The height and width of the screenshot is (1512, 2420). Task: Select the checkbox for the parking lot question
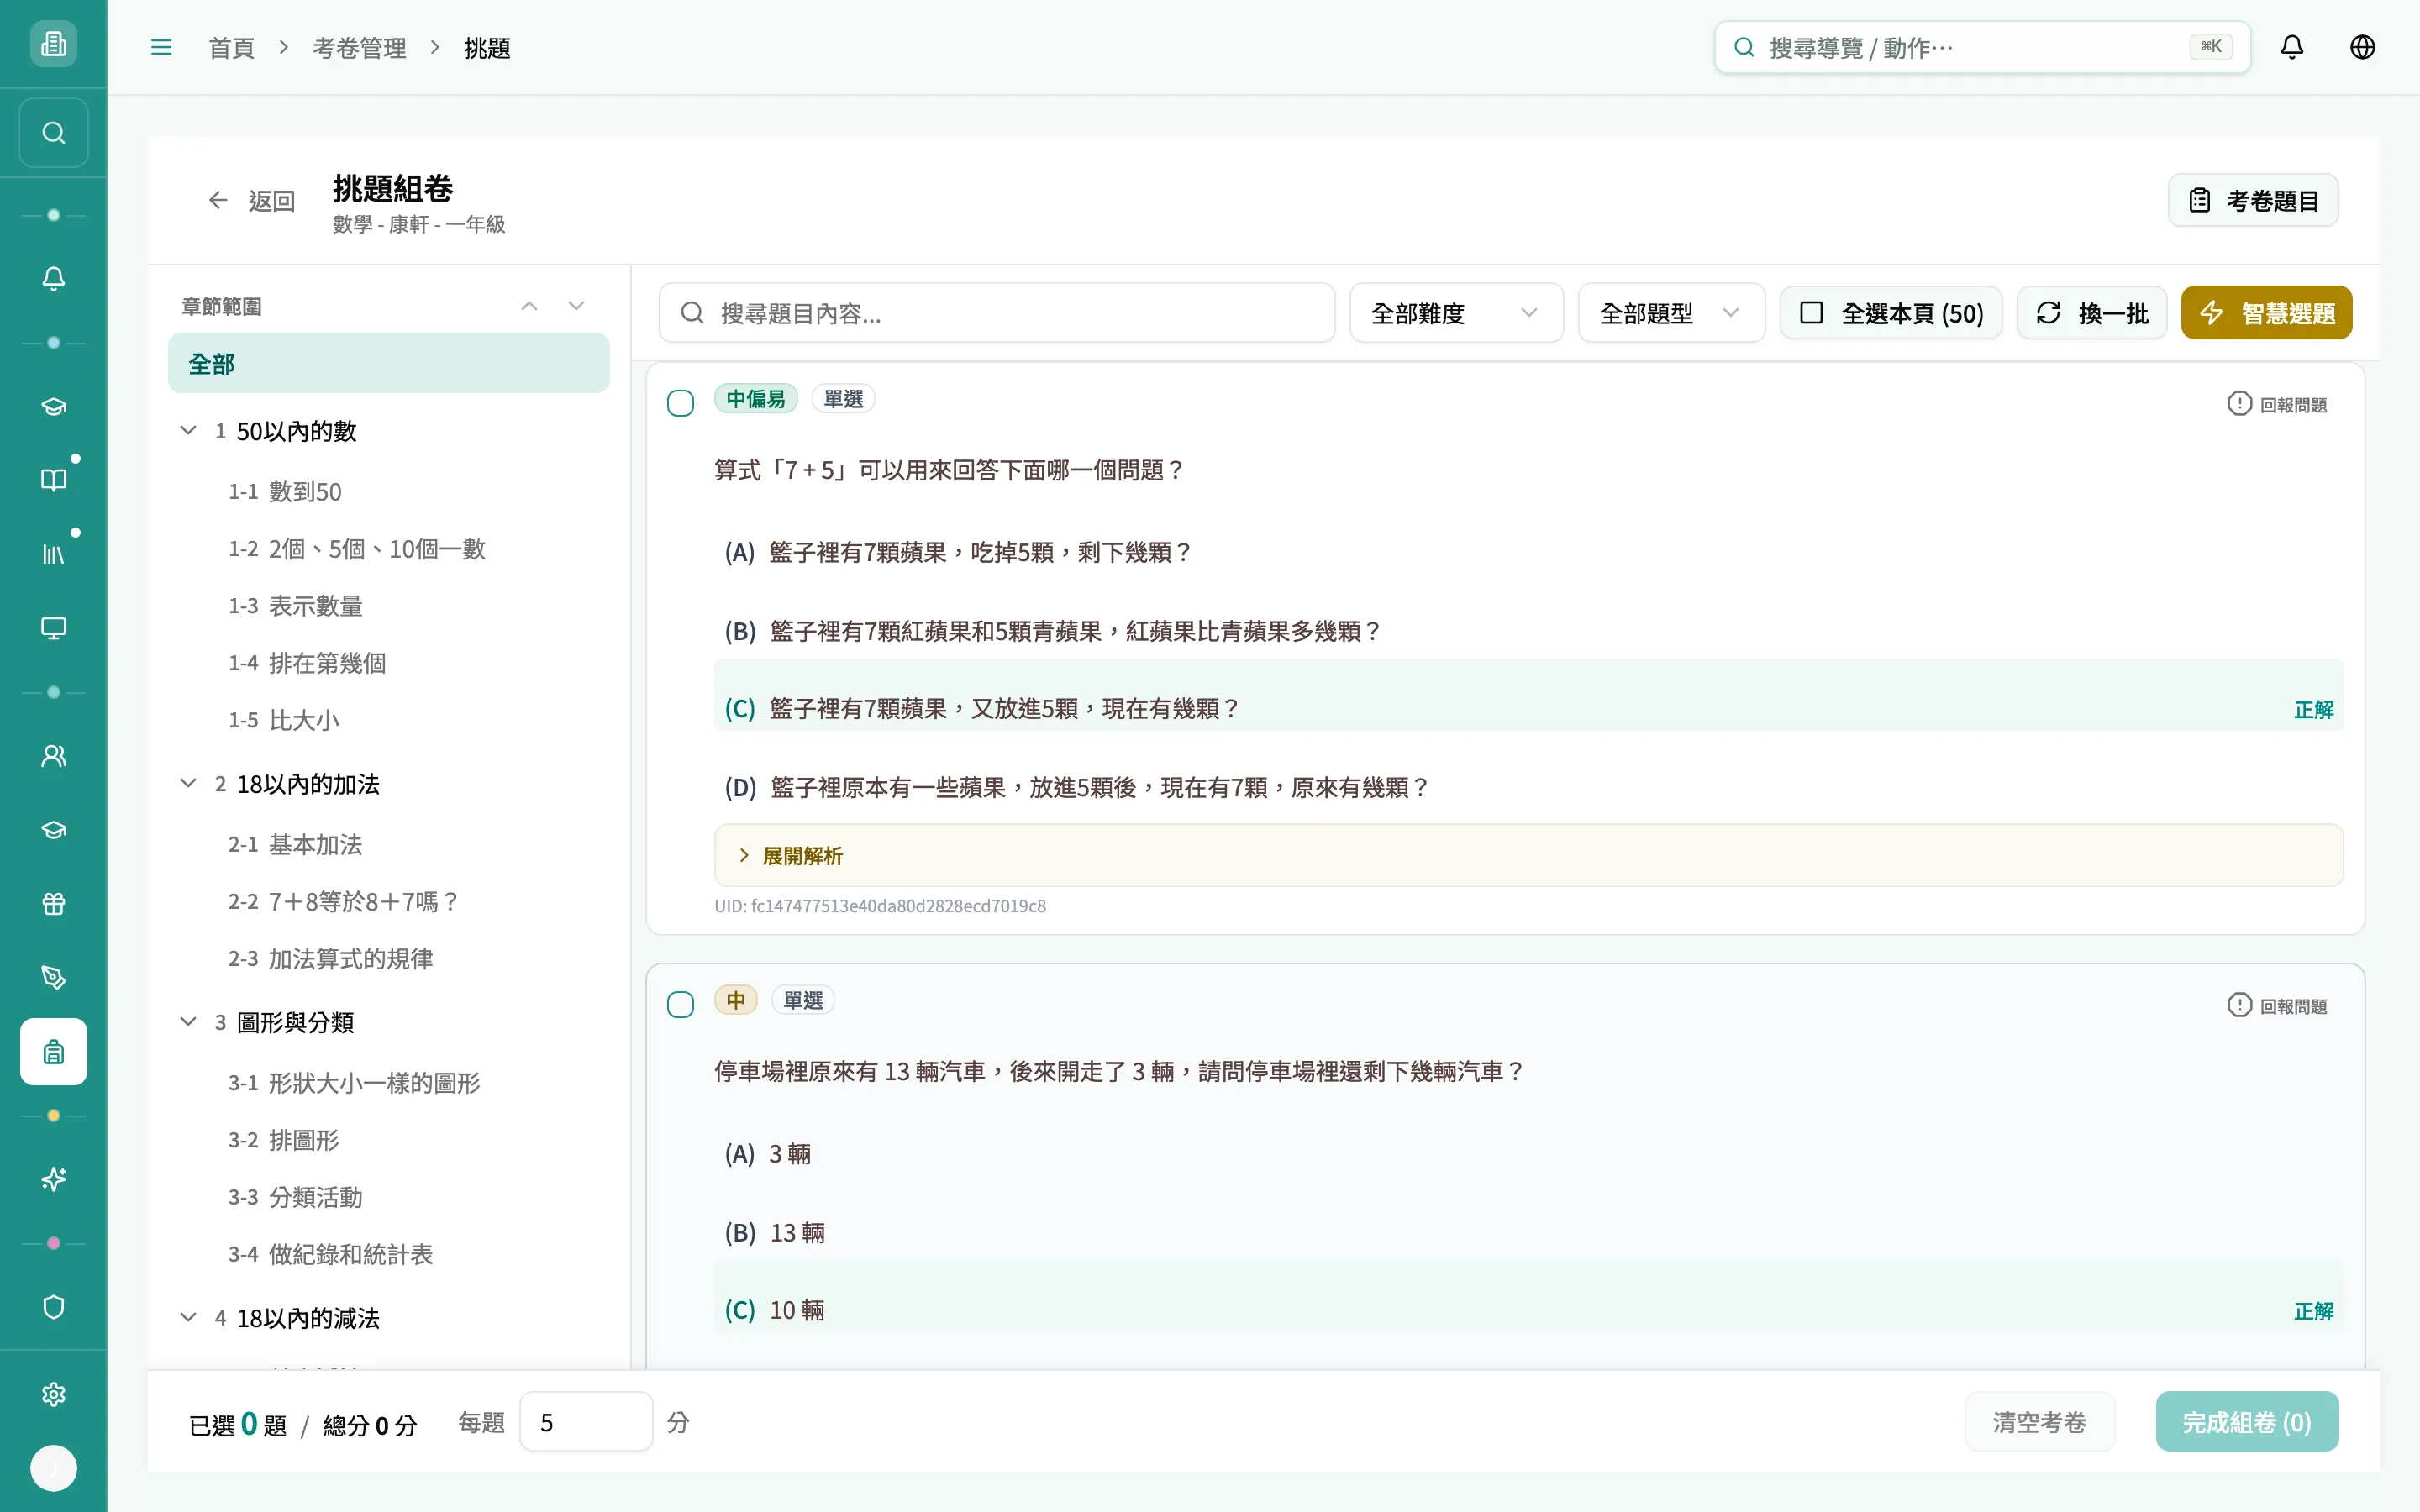point(680,1004)
